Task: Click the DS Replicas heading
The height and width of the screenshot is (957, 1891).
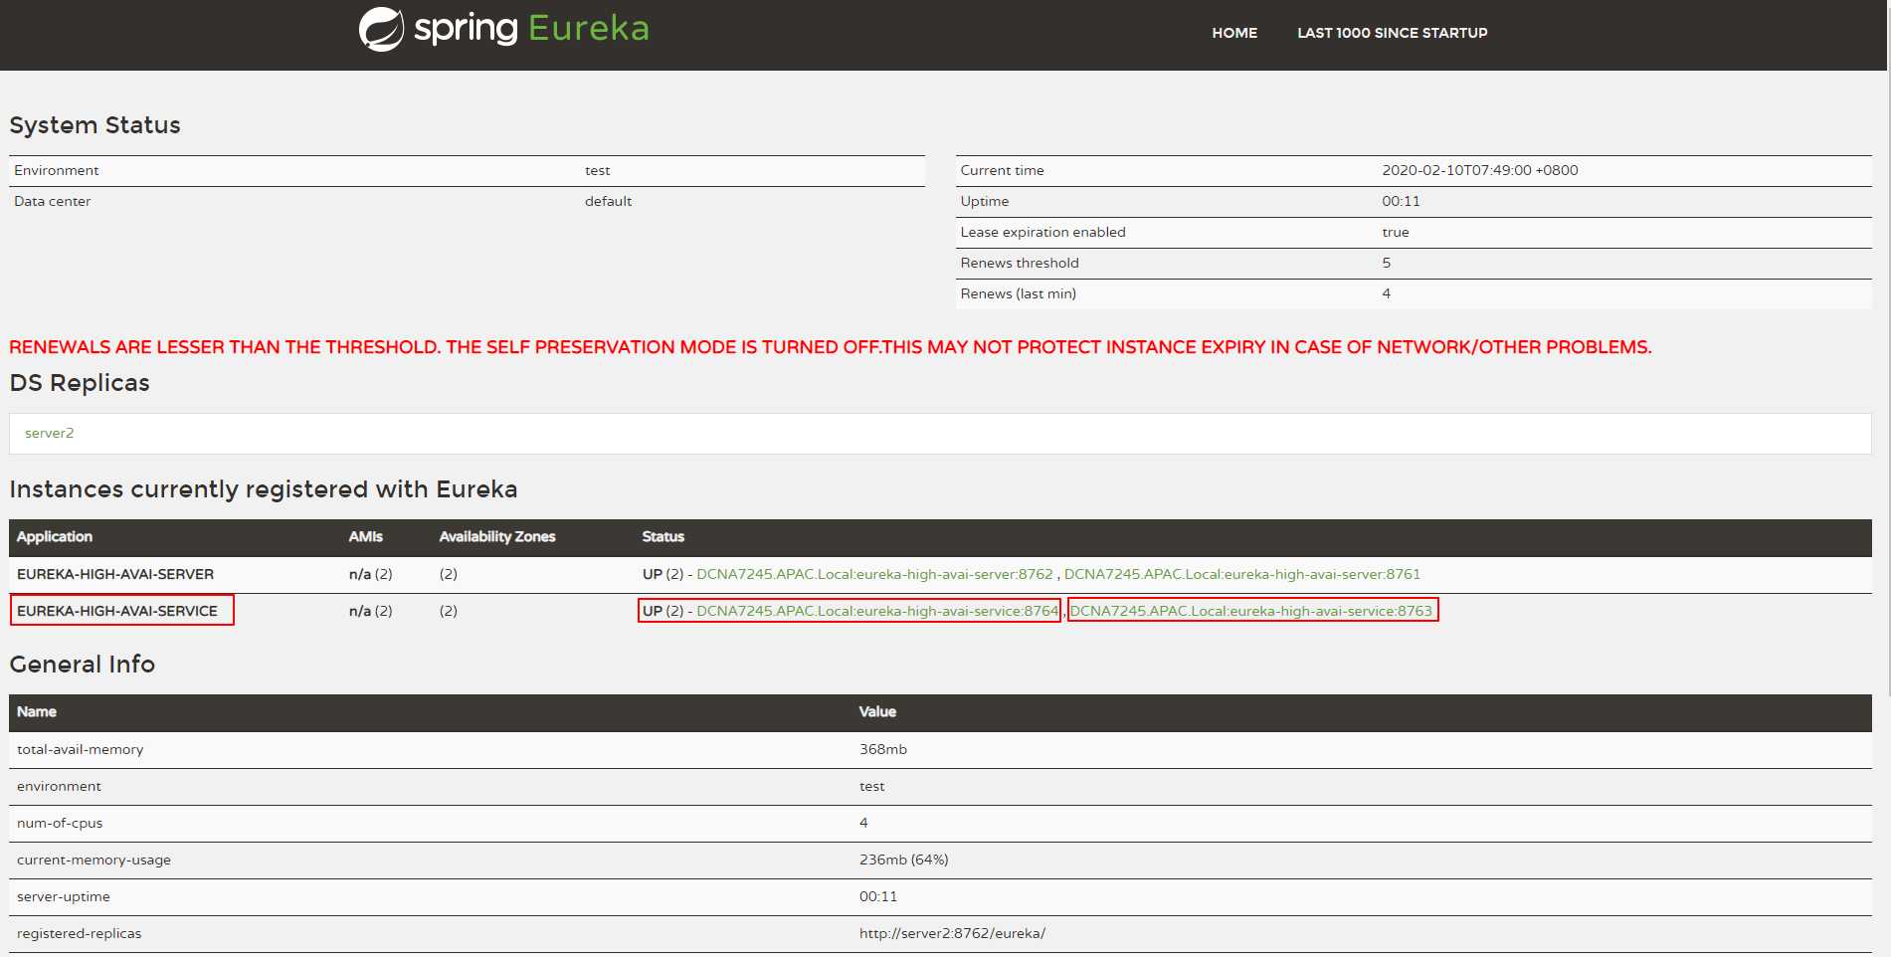Action: point(80,383)
